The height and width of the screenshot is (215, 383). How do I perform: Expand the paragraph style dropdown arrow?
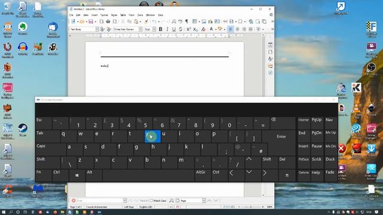point(97,29)
